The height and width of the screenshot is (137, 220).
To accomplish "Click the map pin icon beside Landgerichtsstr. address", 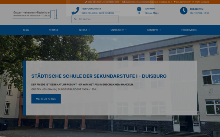I will click(x=175, y=2).
